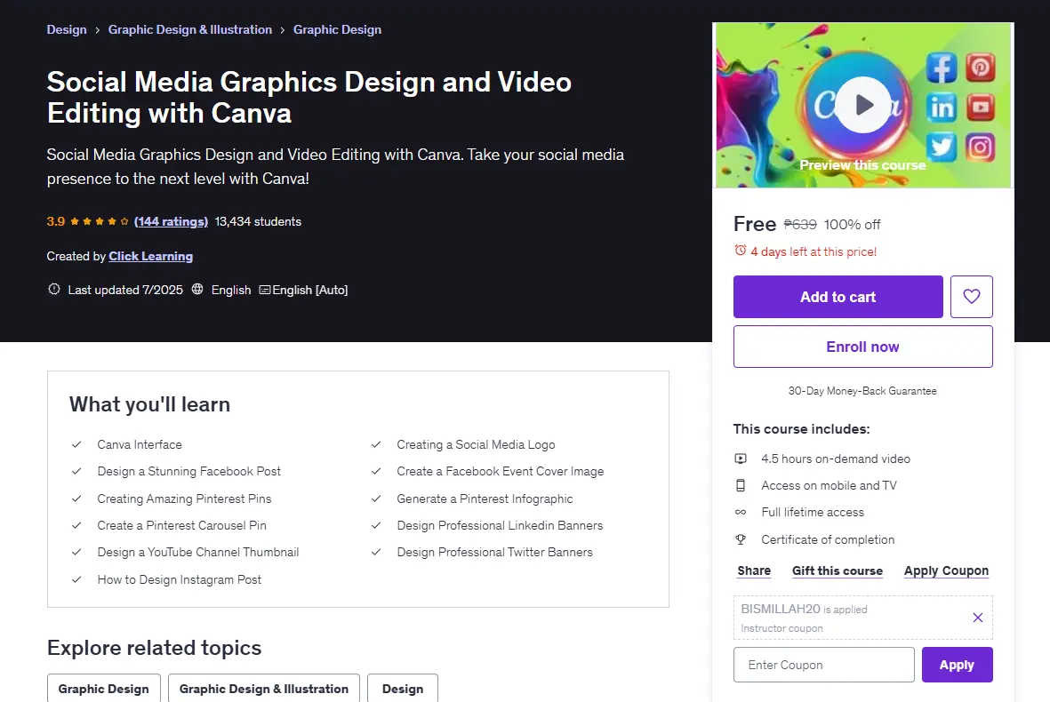Click the Twitter icon in course thumbnail
Image resolution: width=1050 pixels, height=702 pixels.
(942, 147)
